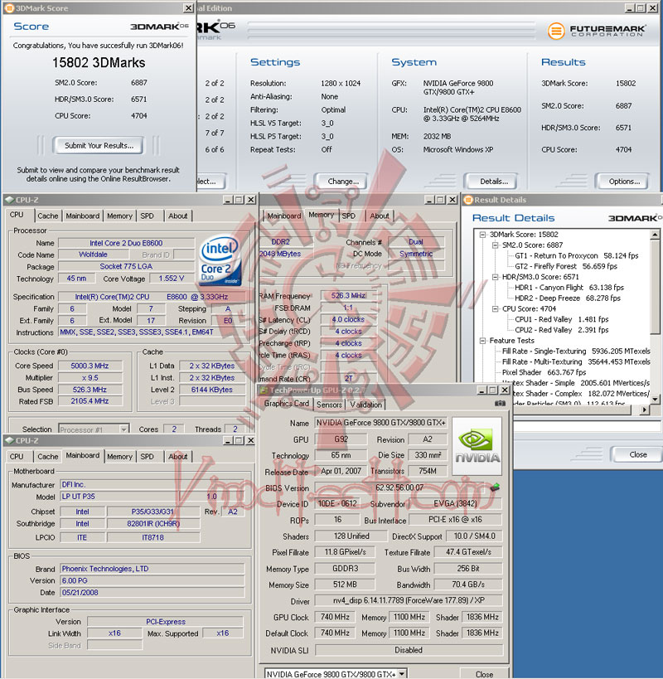The image size is (663, 679).
Task: Open the GPU selection dropdown in GPU-Z
Action: pyautogui.click(x=402, y=674)
